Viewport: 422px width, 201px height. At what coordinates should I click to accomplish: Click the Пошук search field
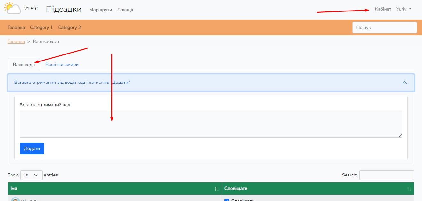384,27
